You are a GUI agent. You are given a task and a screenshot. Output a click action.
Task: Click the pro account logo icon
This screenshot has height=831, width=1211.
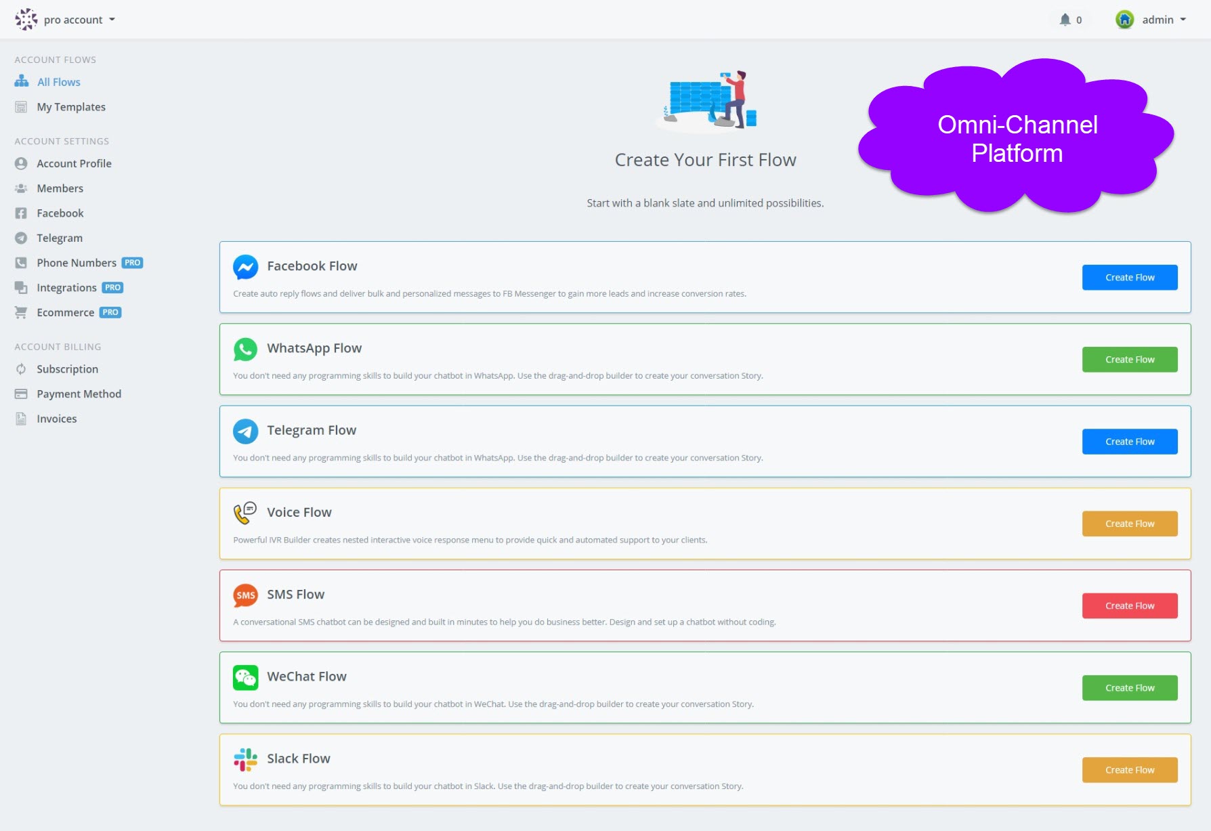tap(26, 19)
